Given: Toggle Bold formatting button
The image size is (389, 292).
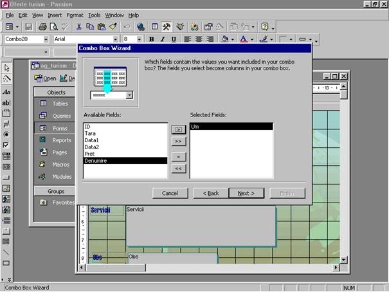Looking at the screenshot, I should (x=151, y=39).
